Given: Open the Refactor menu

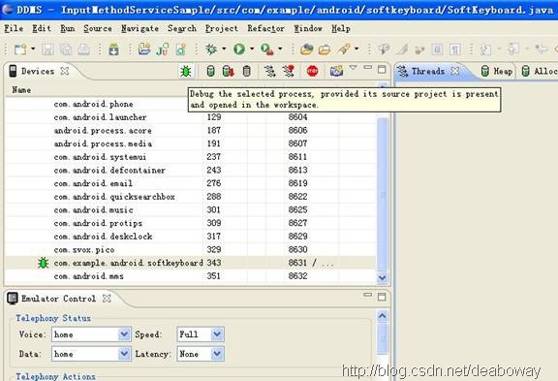Looking at the screenshot, I should pyautogui.click(x=265, y=28).
